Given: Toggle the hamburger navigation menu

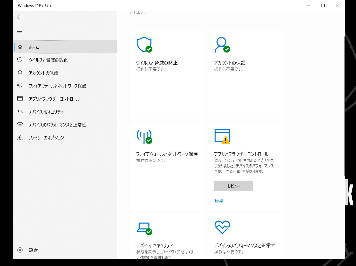Looking at the screenshot, I should pyautogui.click(x=20, y=32).
